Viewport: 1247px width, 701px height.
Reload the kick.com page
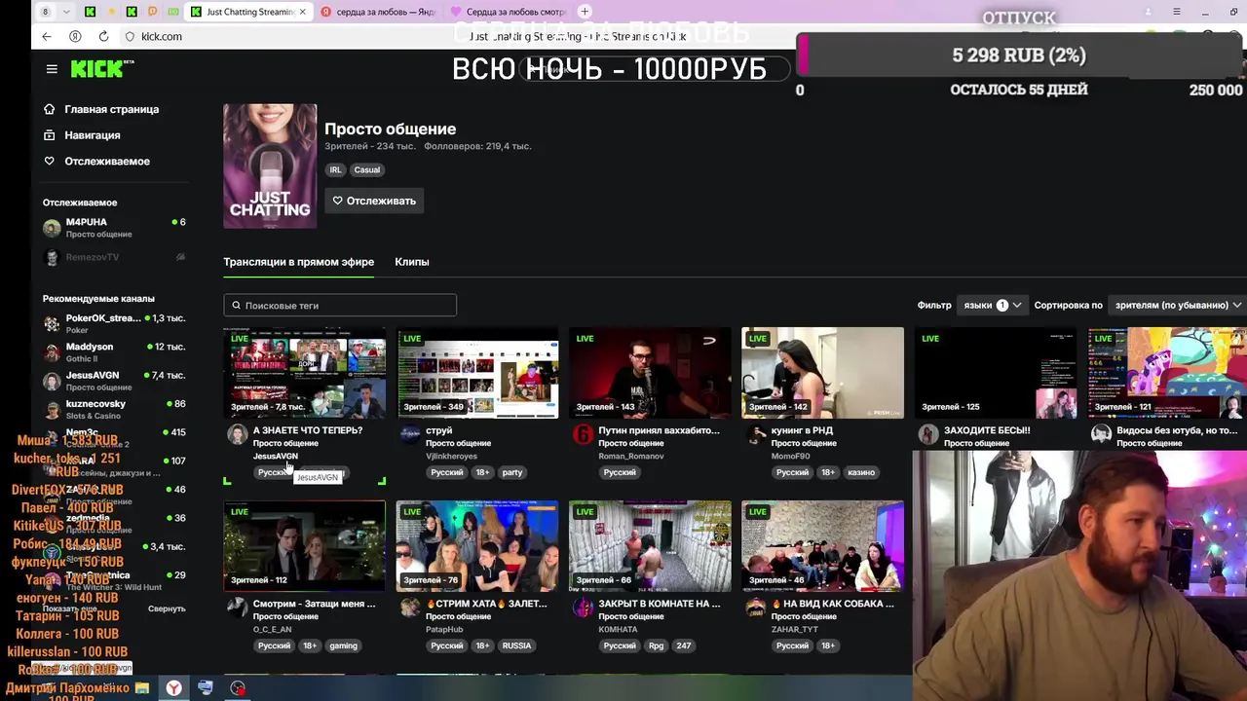click(103, 36)
